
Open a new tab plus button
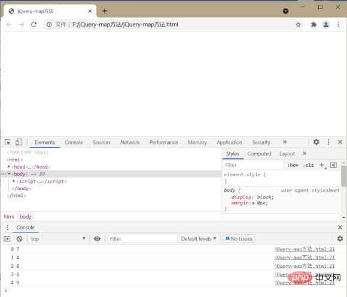pyautogui.click(x=105, y=11)
